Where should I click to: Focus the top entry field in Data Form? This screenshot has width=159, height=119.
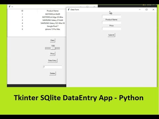(x=112, y=17)
